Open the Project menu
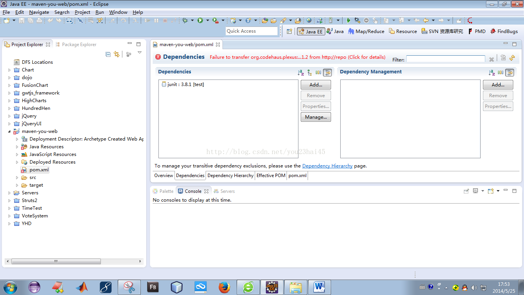 [82, 12]
